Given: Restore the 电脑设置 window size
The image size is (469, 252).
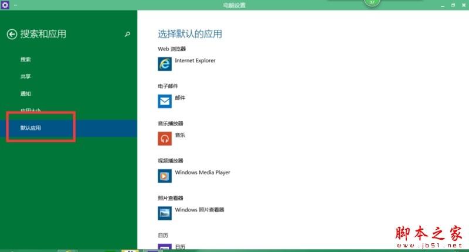Looking at the screenshot, I should click(x=453, y=5).
